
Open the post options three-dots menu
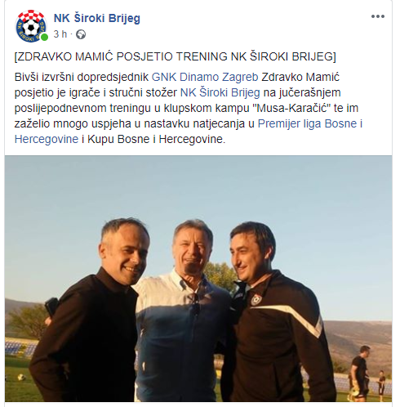[378, 16]
